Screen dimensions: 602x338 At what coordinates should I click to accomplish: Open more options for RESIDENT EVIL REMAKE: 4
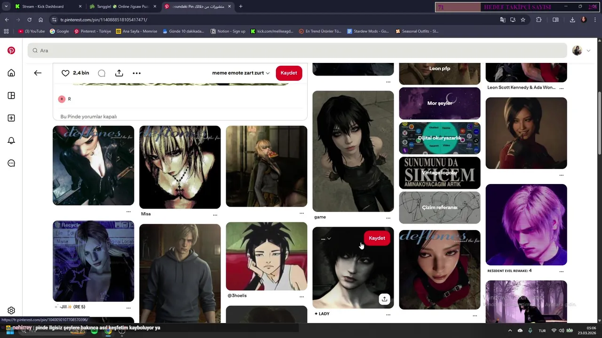pos(561,271)
